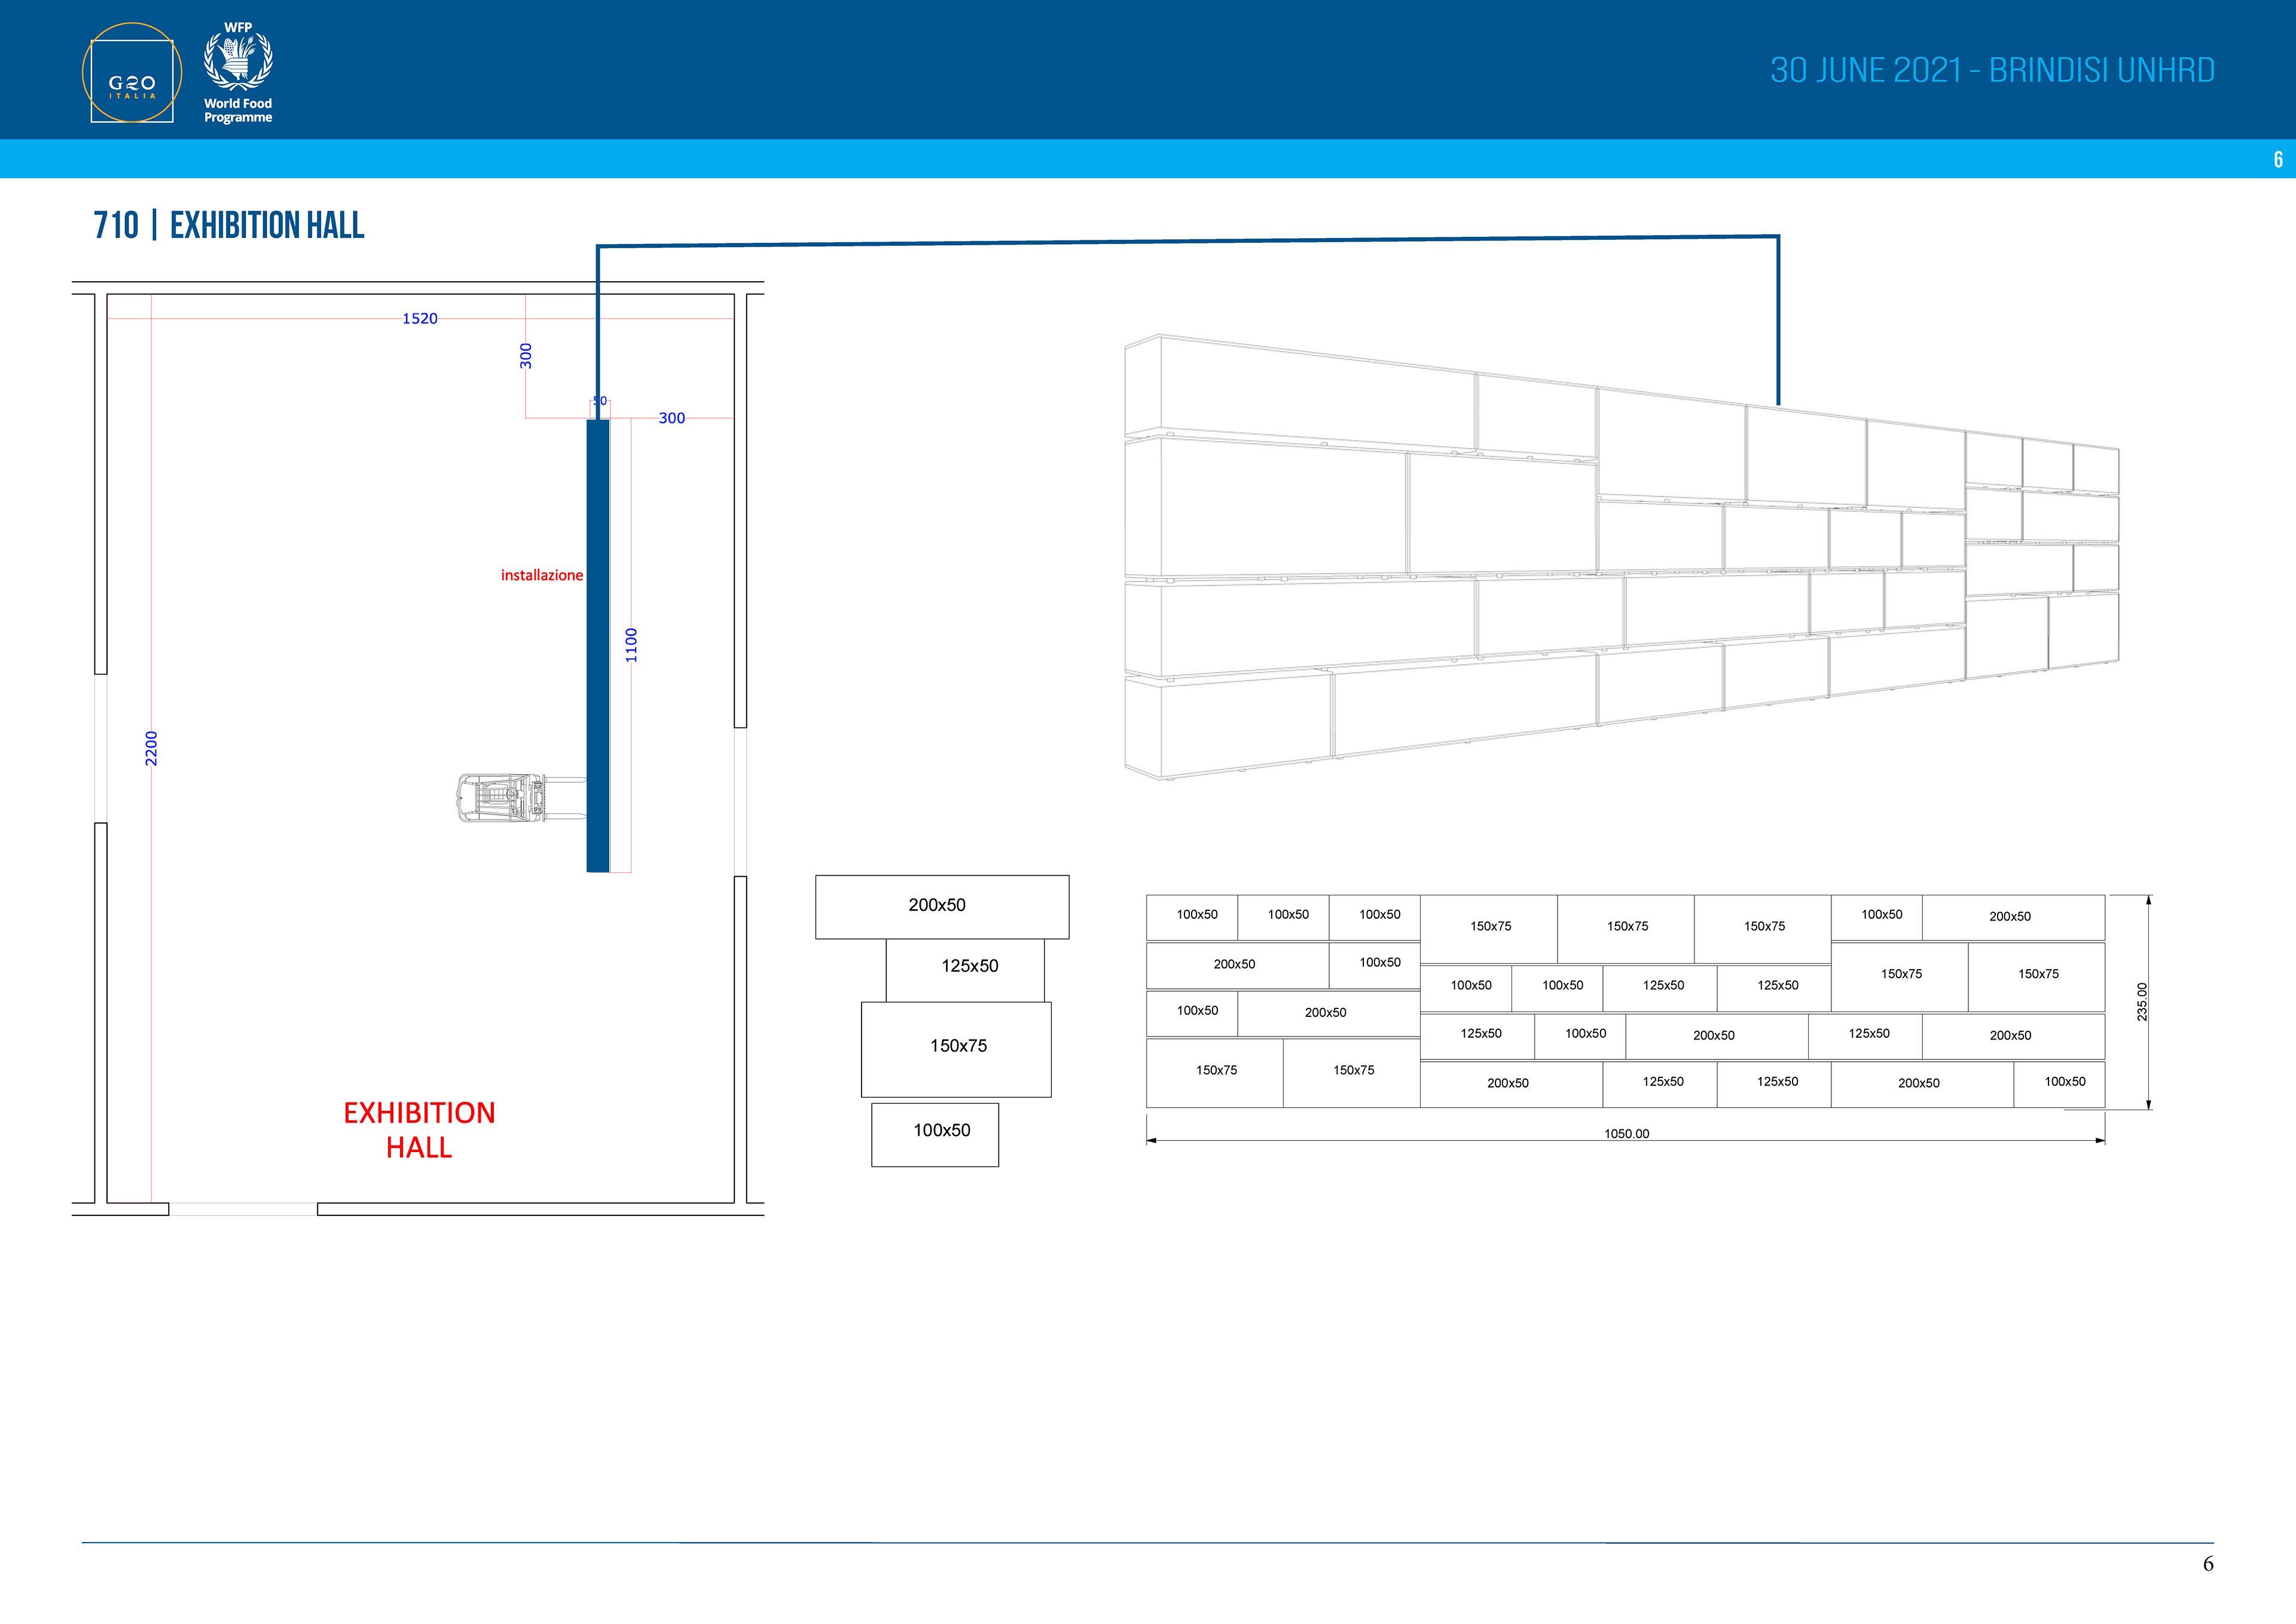Click the red EXHIBITION HALL label
Screen dimensions: 2296x1624
(419, 1130)
